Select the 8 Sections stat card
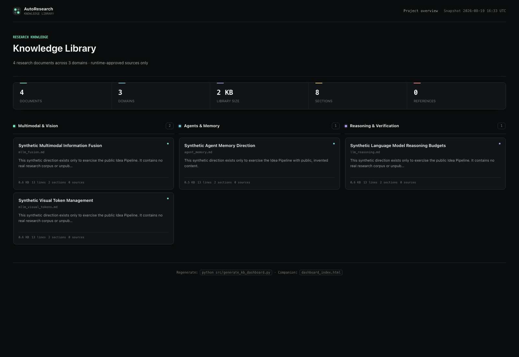519x357 pixels. tap(358, 96)
